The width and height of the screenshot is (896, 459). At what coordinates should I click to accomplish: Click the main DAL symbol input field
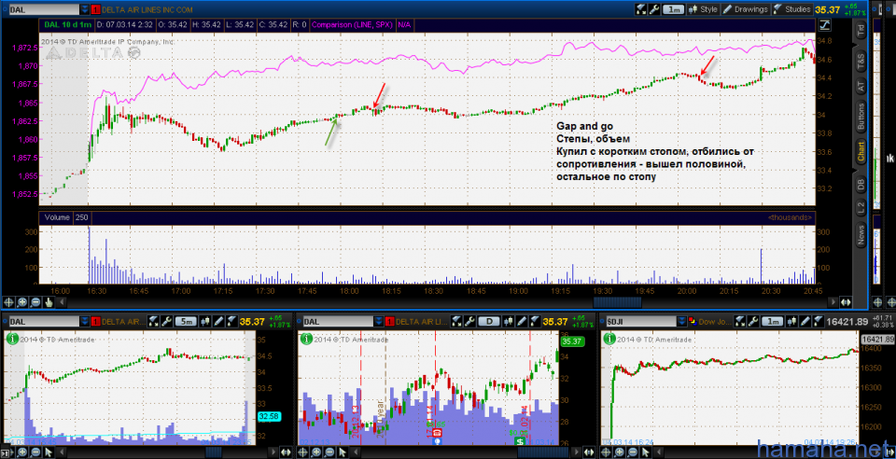tap(44, 9)
